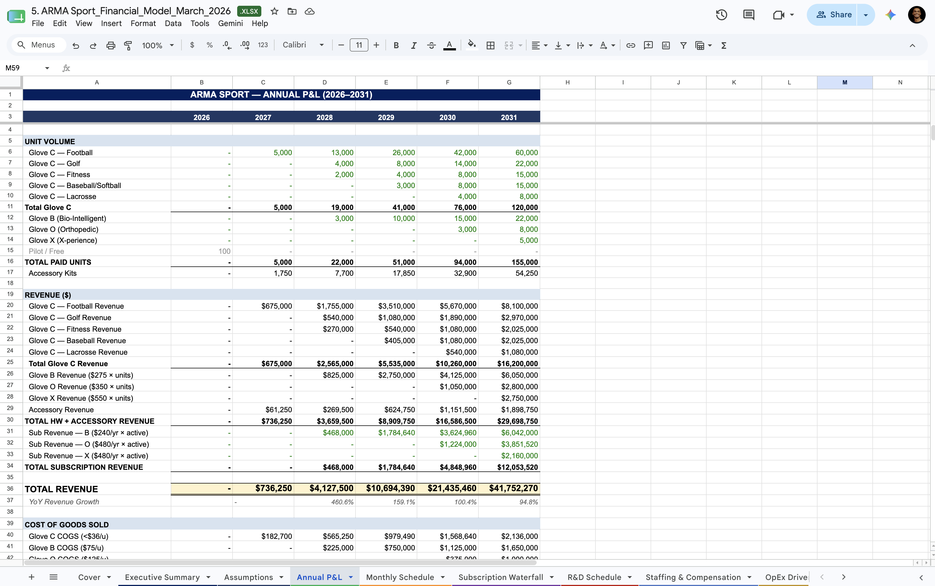Open the Sheets home icon

coord(16,16)
